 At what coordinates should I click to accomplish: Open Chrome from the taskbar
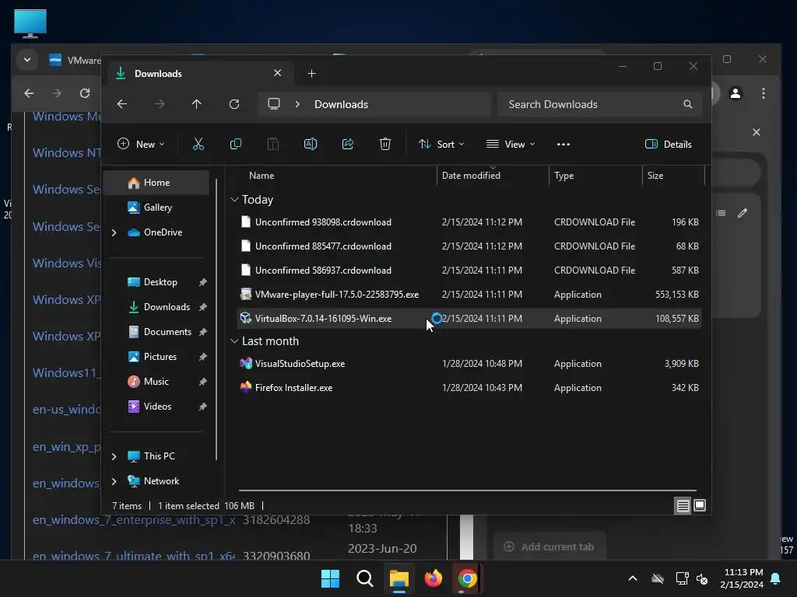(467, 578)
